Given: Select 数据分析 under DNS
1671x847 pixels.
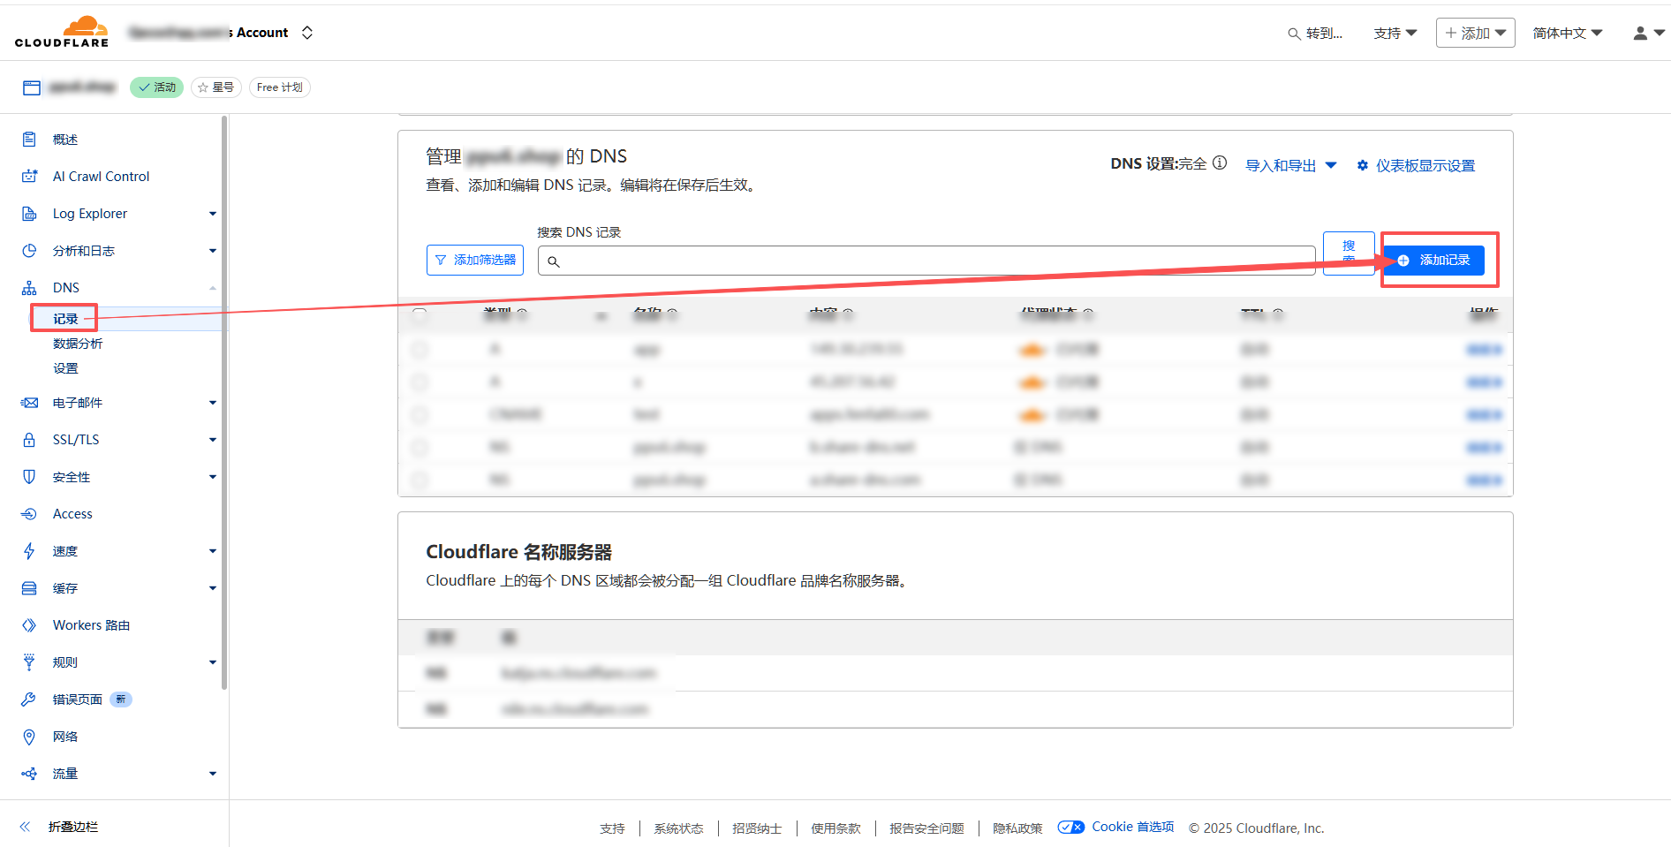Looking at the screenshot, I should click(78, 344).
